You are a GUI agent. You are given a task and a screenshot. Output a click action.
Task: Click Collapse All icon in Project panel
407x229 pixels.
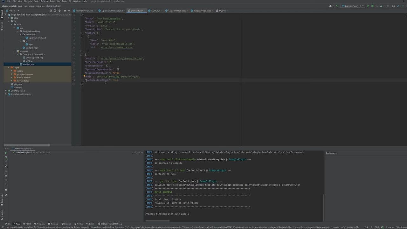[60, 11]
